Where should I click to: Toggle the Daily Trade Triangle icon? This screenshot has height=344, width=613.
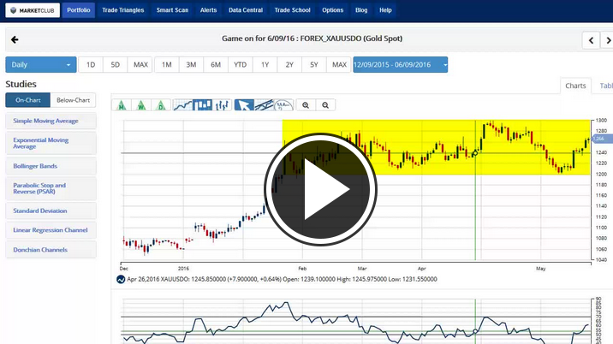point(161,104)
